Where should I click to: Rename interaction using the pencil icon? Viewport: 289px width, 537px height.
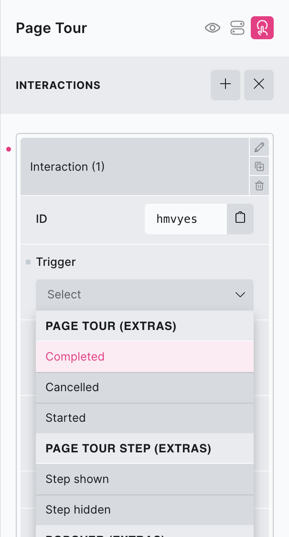[259, 147]
